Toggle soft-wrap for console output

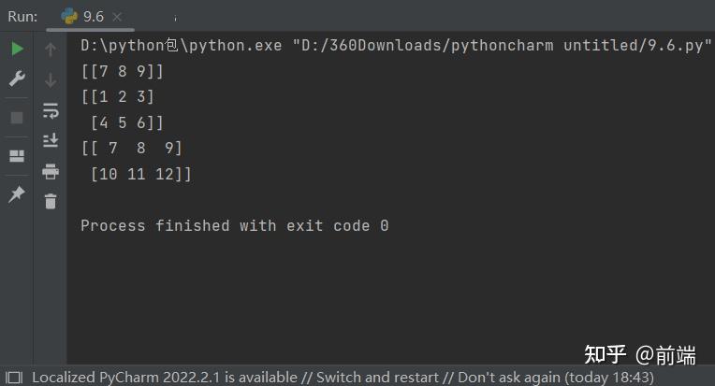[51, 110]
